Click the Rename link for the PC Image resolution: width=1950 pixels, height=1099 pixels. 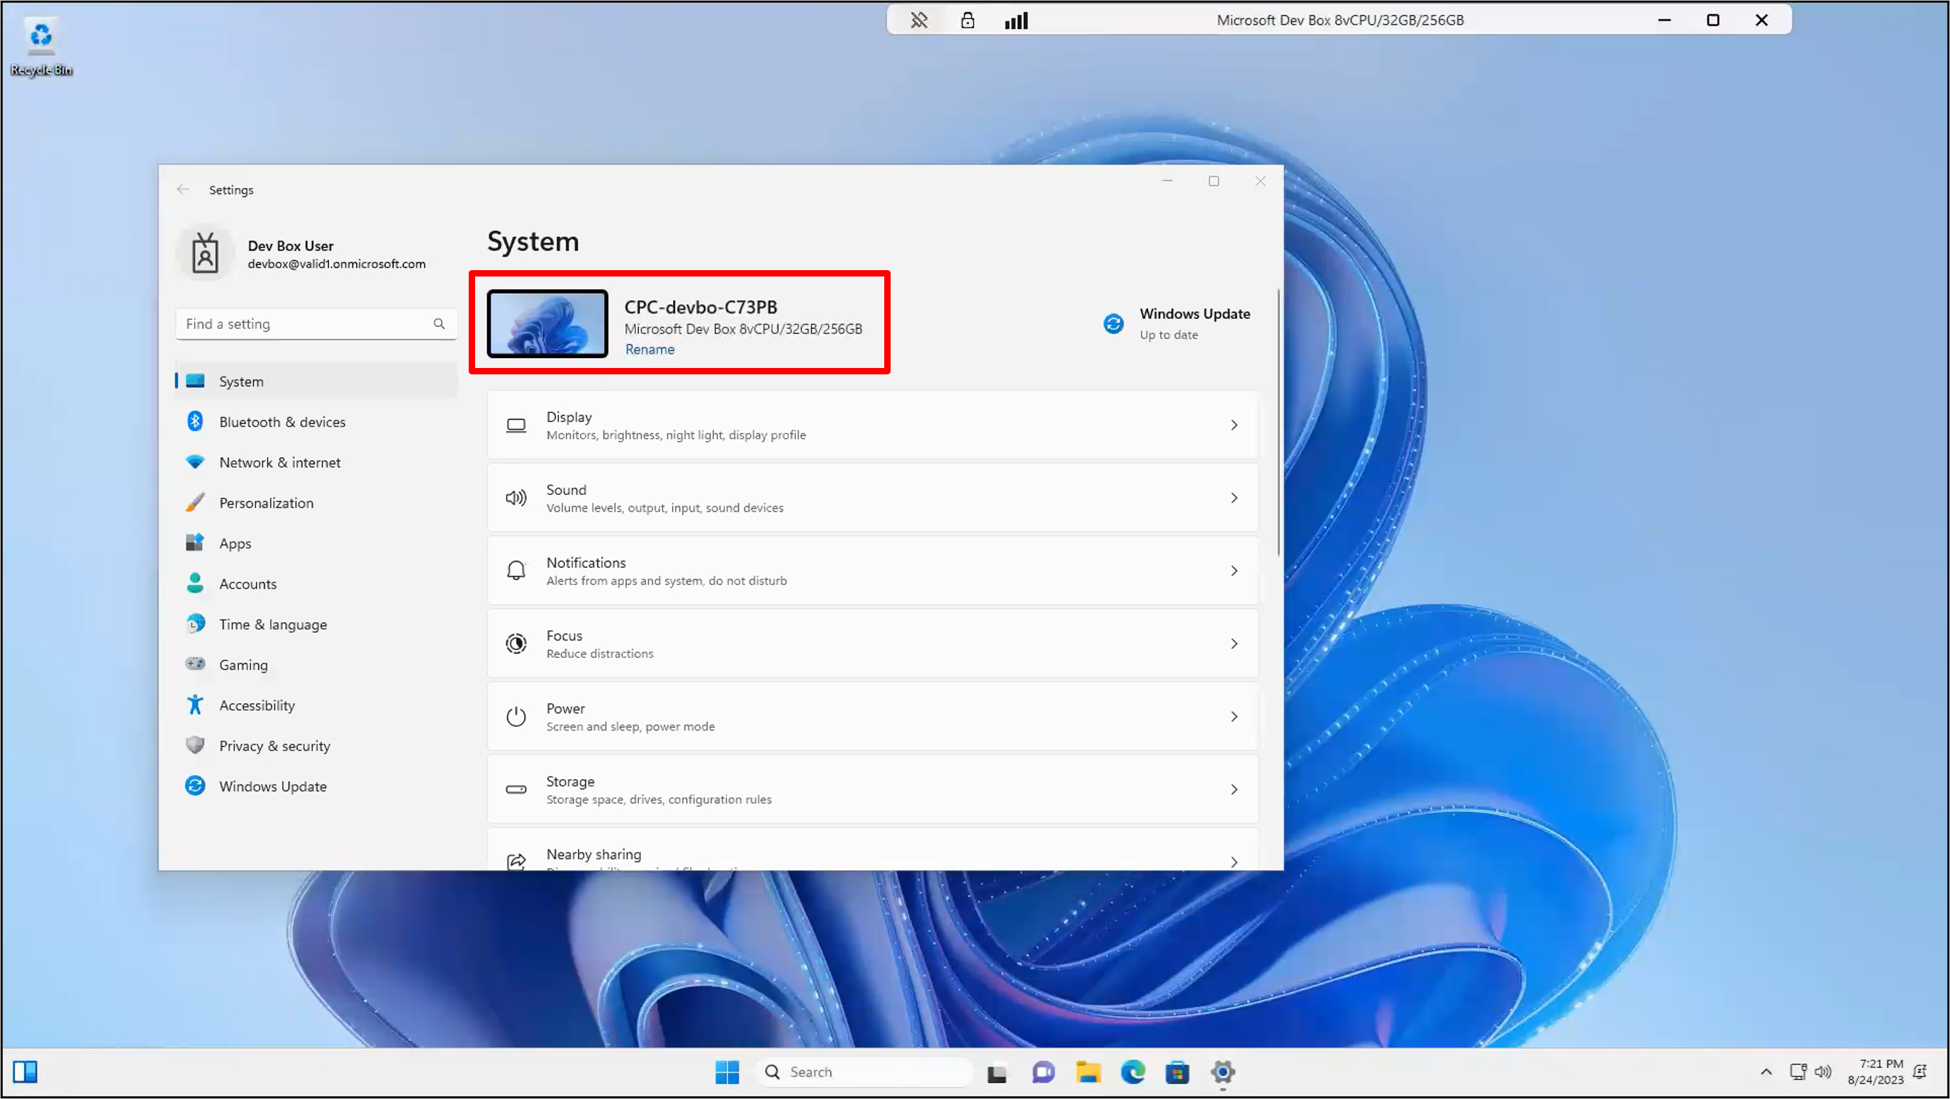pos(650,349)
